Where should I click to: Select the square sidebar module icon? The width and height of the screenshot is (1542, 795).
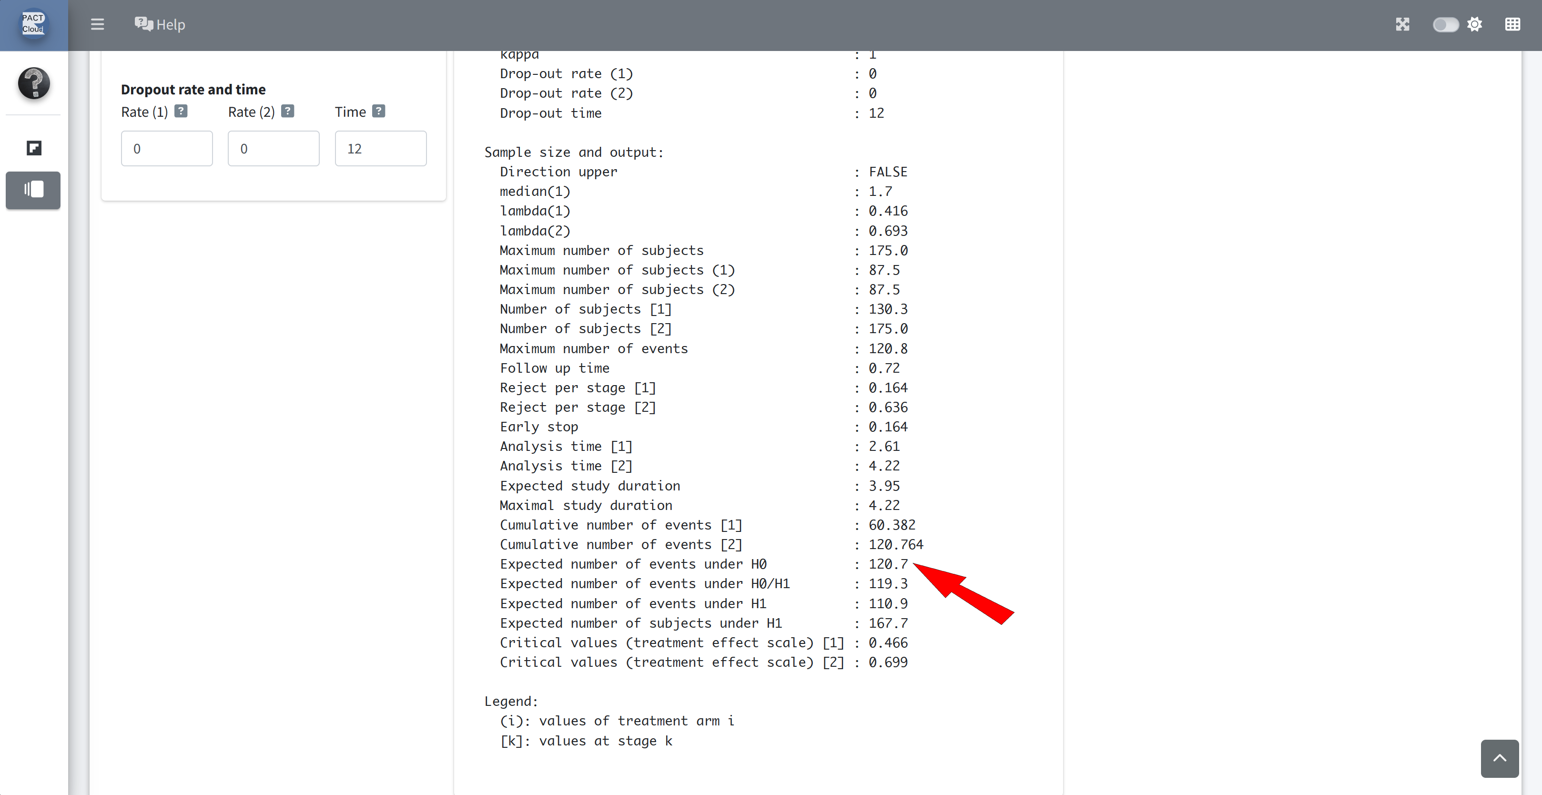33,148
